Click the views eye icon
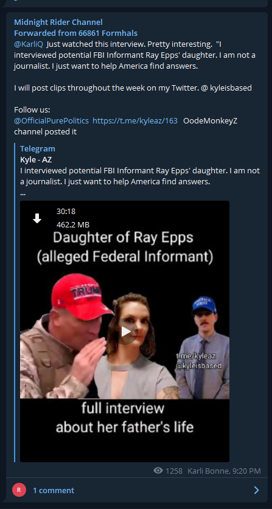Screen dimensions: 272x509 coord(158,470)
